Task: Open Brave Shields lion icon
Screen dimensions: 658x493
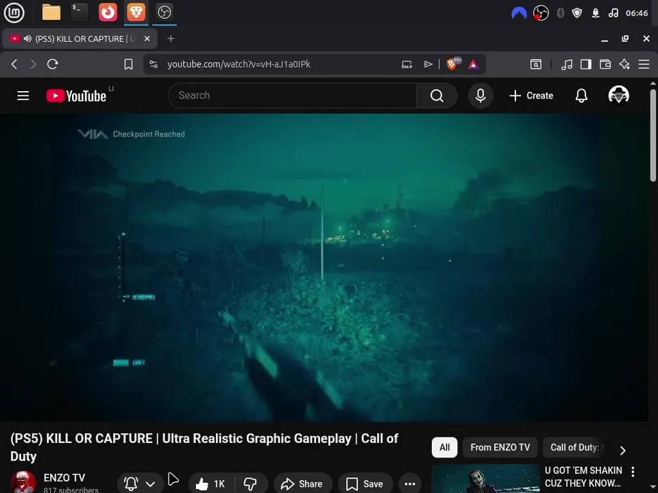Action: point(453,64)
